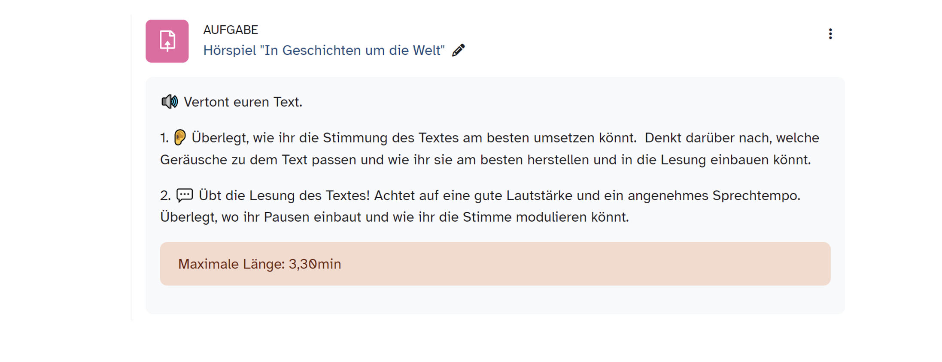Click the pink assignment activity icon
The width and height of the screenshot is (942, 362).
167,41
